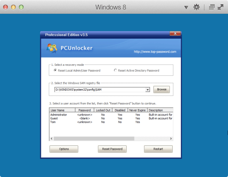Screen dimensions: 228x177
Task: Open the VM dropdown triangle menu
Action: pyautogui.click(x=186, y=7)
